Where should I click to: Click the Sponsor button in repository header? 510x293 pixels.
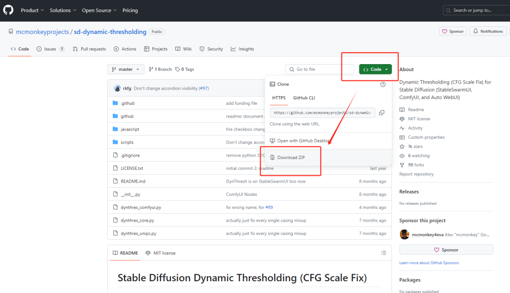click(x=453, y=32)
